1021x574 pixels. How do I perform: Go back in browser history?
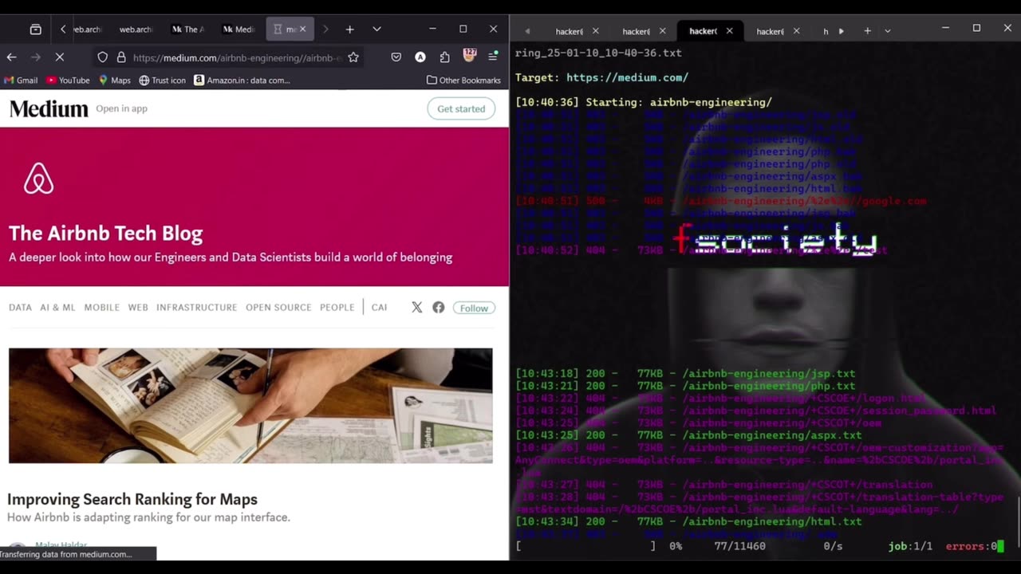[x=11, y=57]
